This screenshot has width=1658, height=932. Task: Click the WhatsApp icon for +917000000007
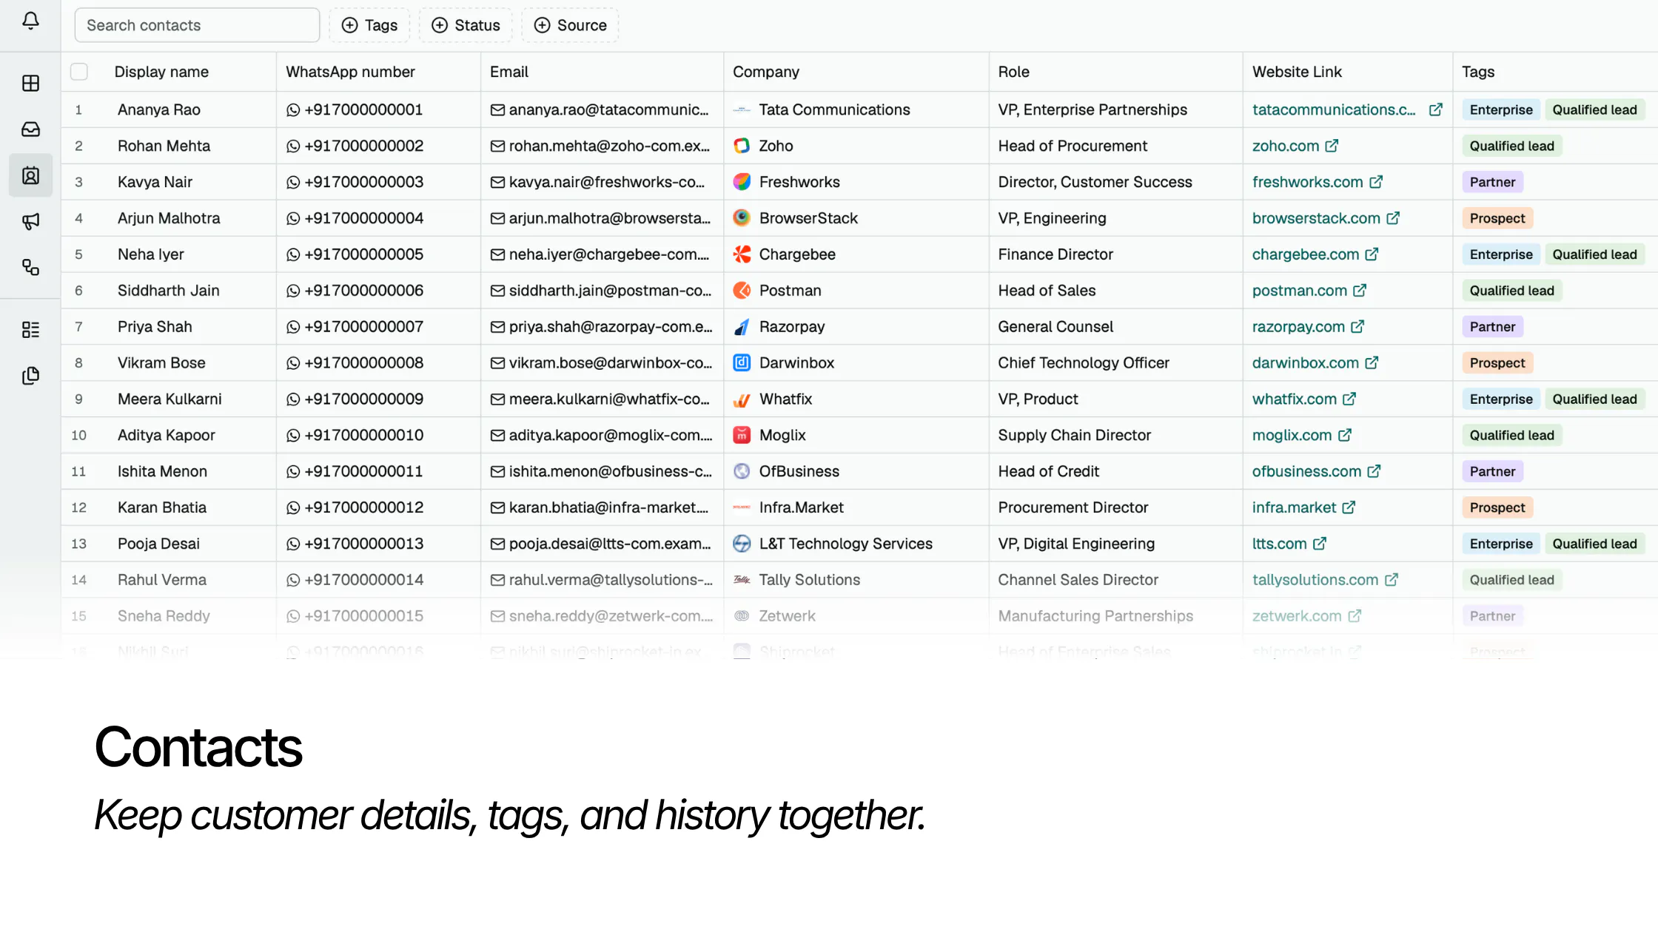[x=293, y=327]
